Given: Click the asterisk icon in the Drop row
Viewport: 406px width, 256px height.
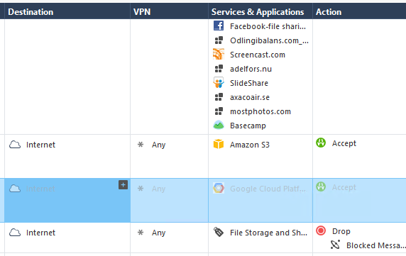Looking at the screenshot, I should [x=141, y=232].
